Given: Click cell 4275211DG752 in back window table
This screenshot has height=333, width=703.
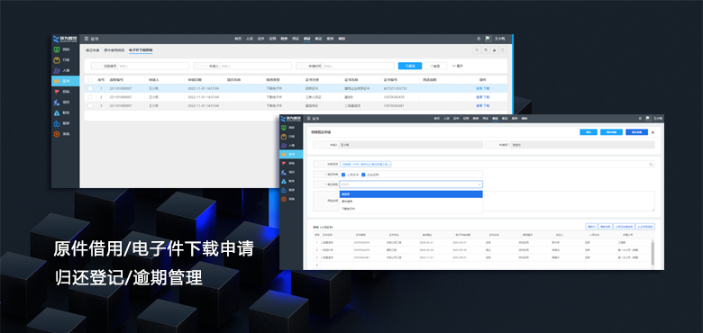Looking at the screenshot, I should pyautogui.click(x=395, y=88).
